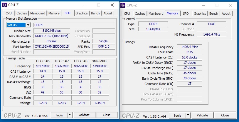Click the XMP-2998 voltage value 1.350 V
The width and height of the screenshot is (239, 122).
pyautogui.click(x=100, y=103)
